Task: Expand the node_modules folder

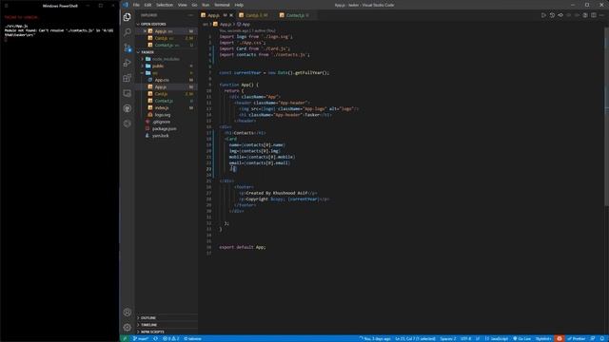Action: point(167,59)
